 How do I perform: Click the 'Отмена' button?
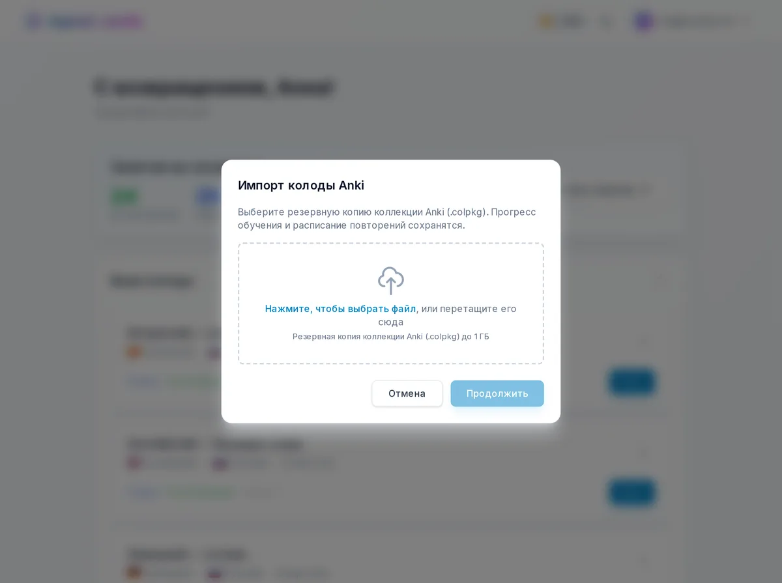tap(407, 393)
